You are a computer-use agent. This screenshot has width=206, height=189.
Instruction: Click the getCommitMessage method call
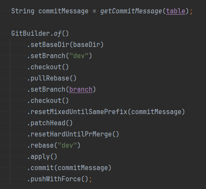[x=131, y=11]
